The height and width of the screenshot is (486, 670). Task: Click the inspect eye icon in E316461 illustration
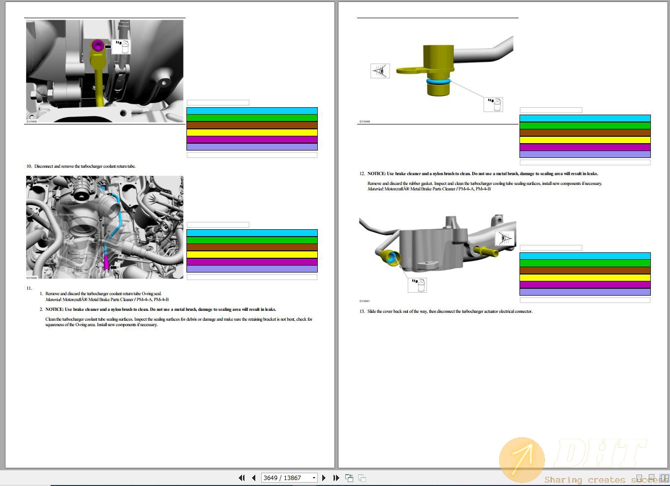click(505, 238)
